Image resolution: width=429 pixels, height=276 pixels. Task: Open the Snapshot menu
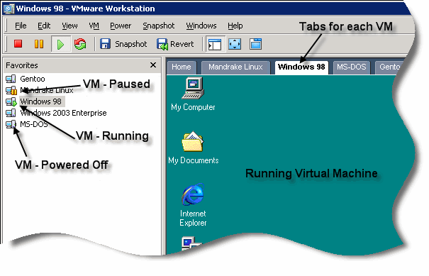click(x=158, y=26)
